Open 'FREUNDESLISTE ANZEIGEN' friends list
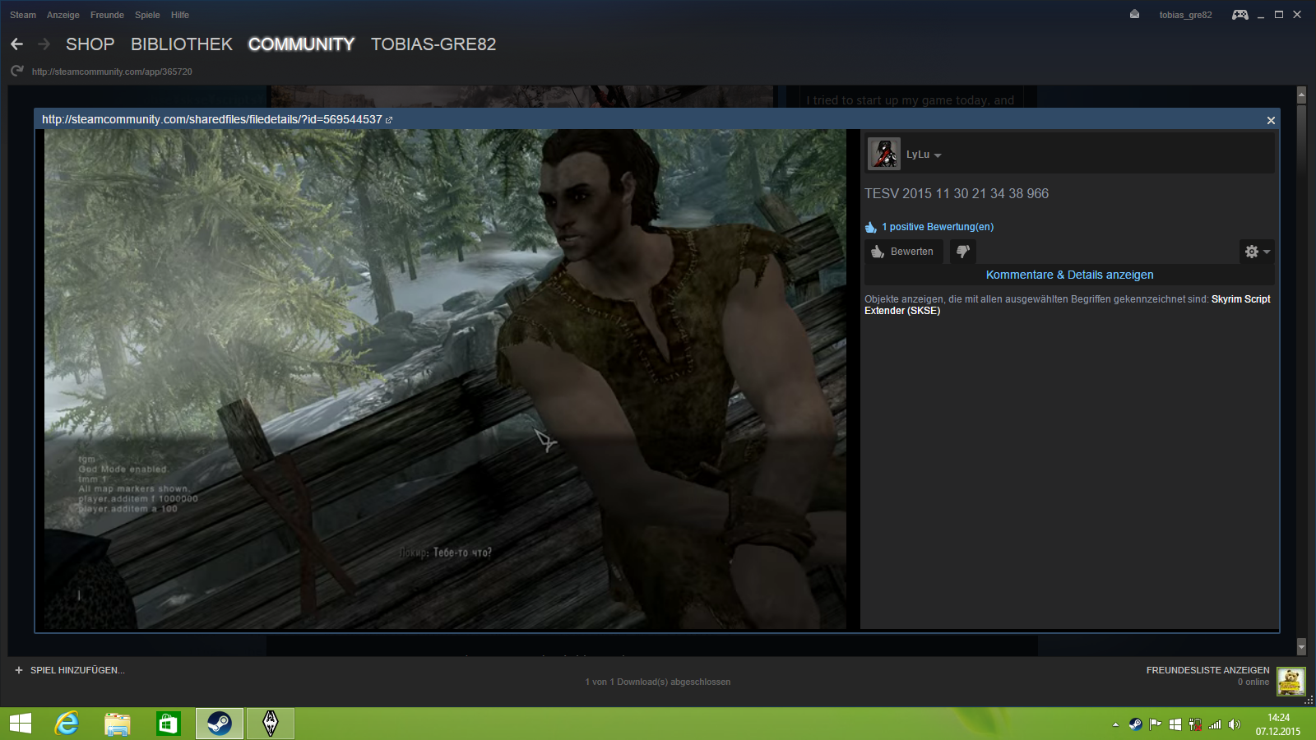This screenshot has width=1316, height=740. point(1207,670)
